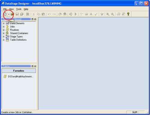Click the Data Elements folder icon
This screenshot has width=150, height=115.
tap(7, 23)
